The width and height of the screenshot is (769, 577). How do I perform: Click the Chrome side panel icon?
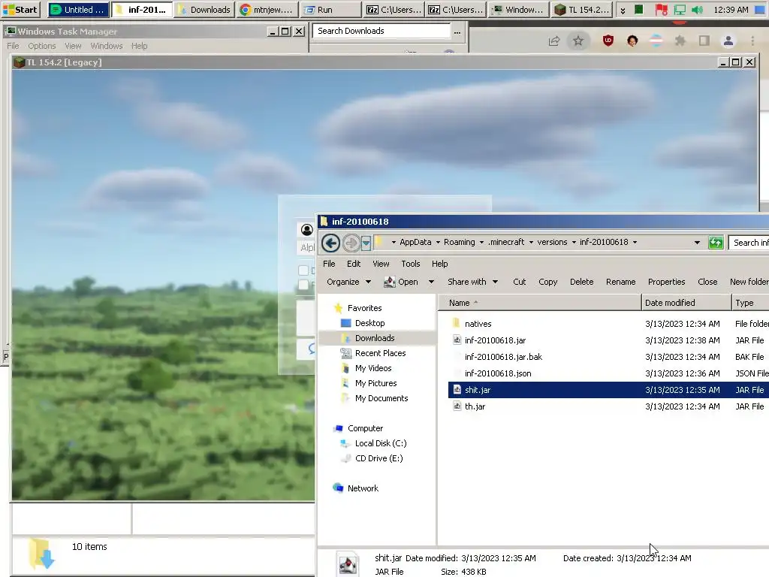point(704,41)
